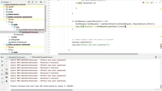
Task: Click the log.info "Inserted" code line
Action: [101, 27]
